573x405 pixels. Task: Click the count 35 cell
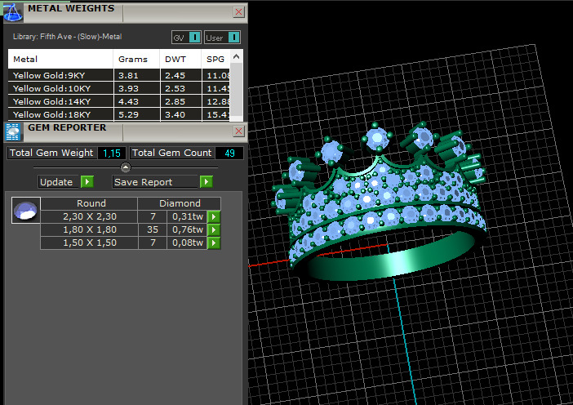click(153, 230)
